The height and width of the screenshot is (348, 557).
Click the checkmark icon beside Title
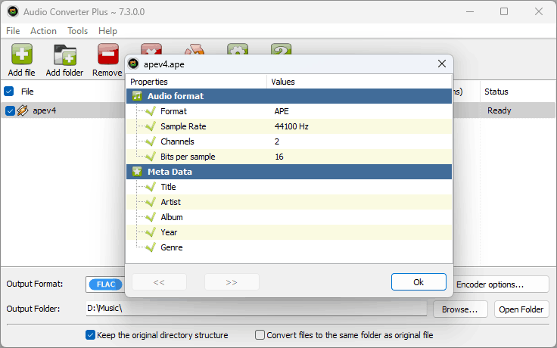click(151, 187)
